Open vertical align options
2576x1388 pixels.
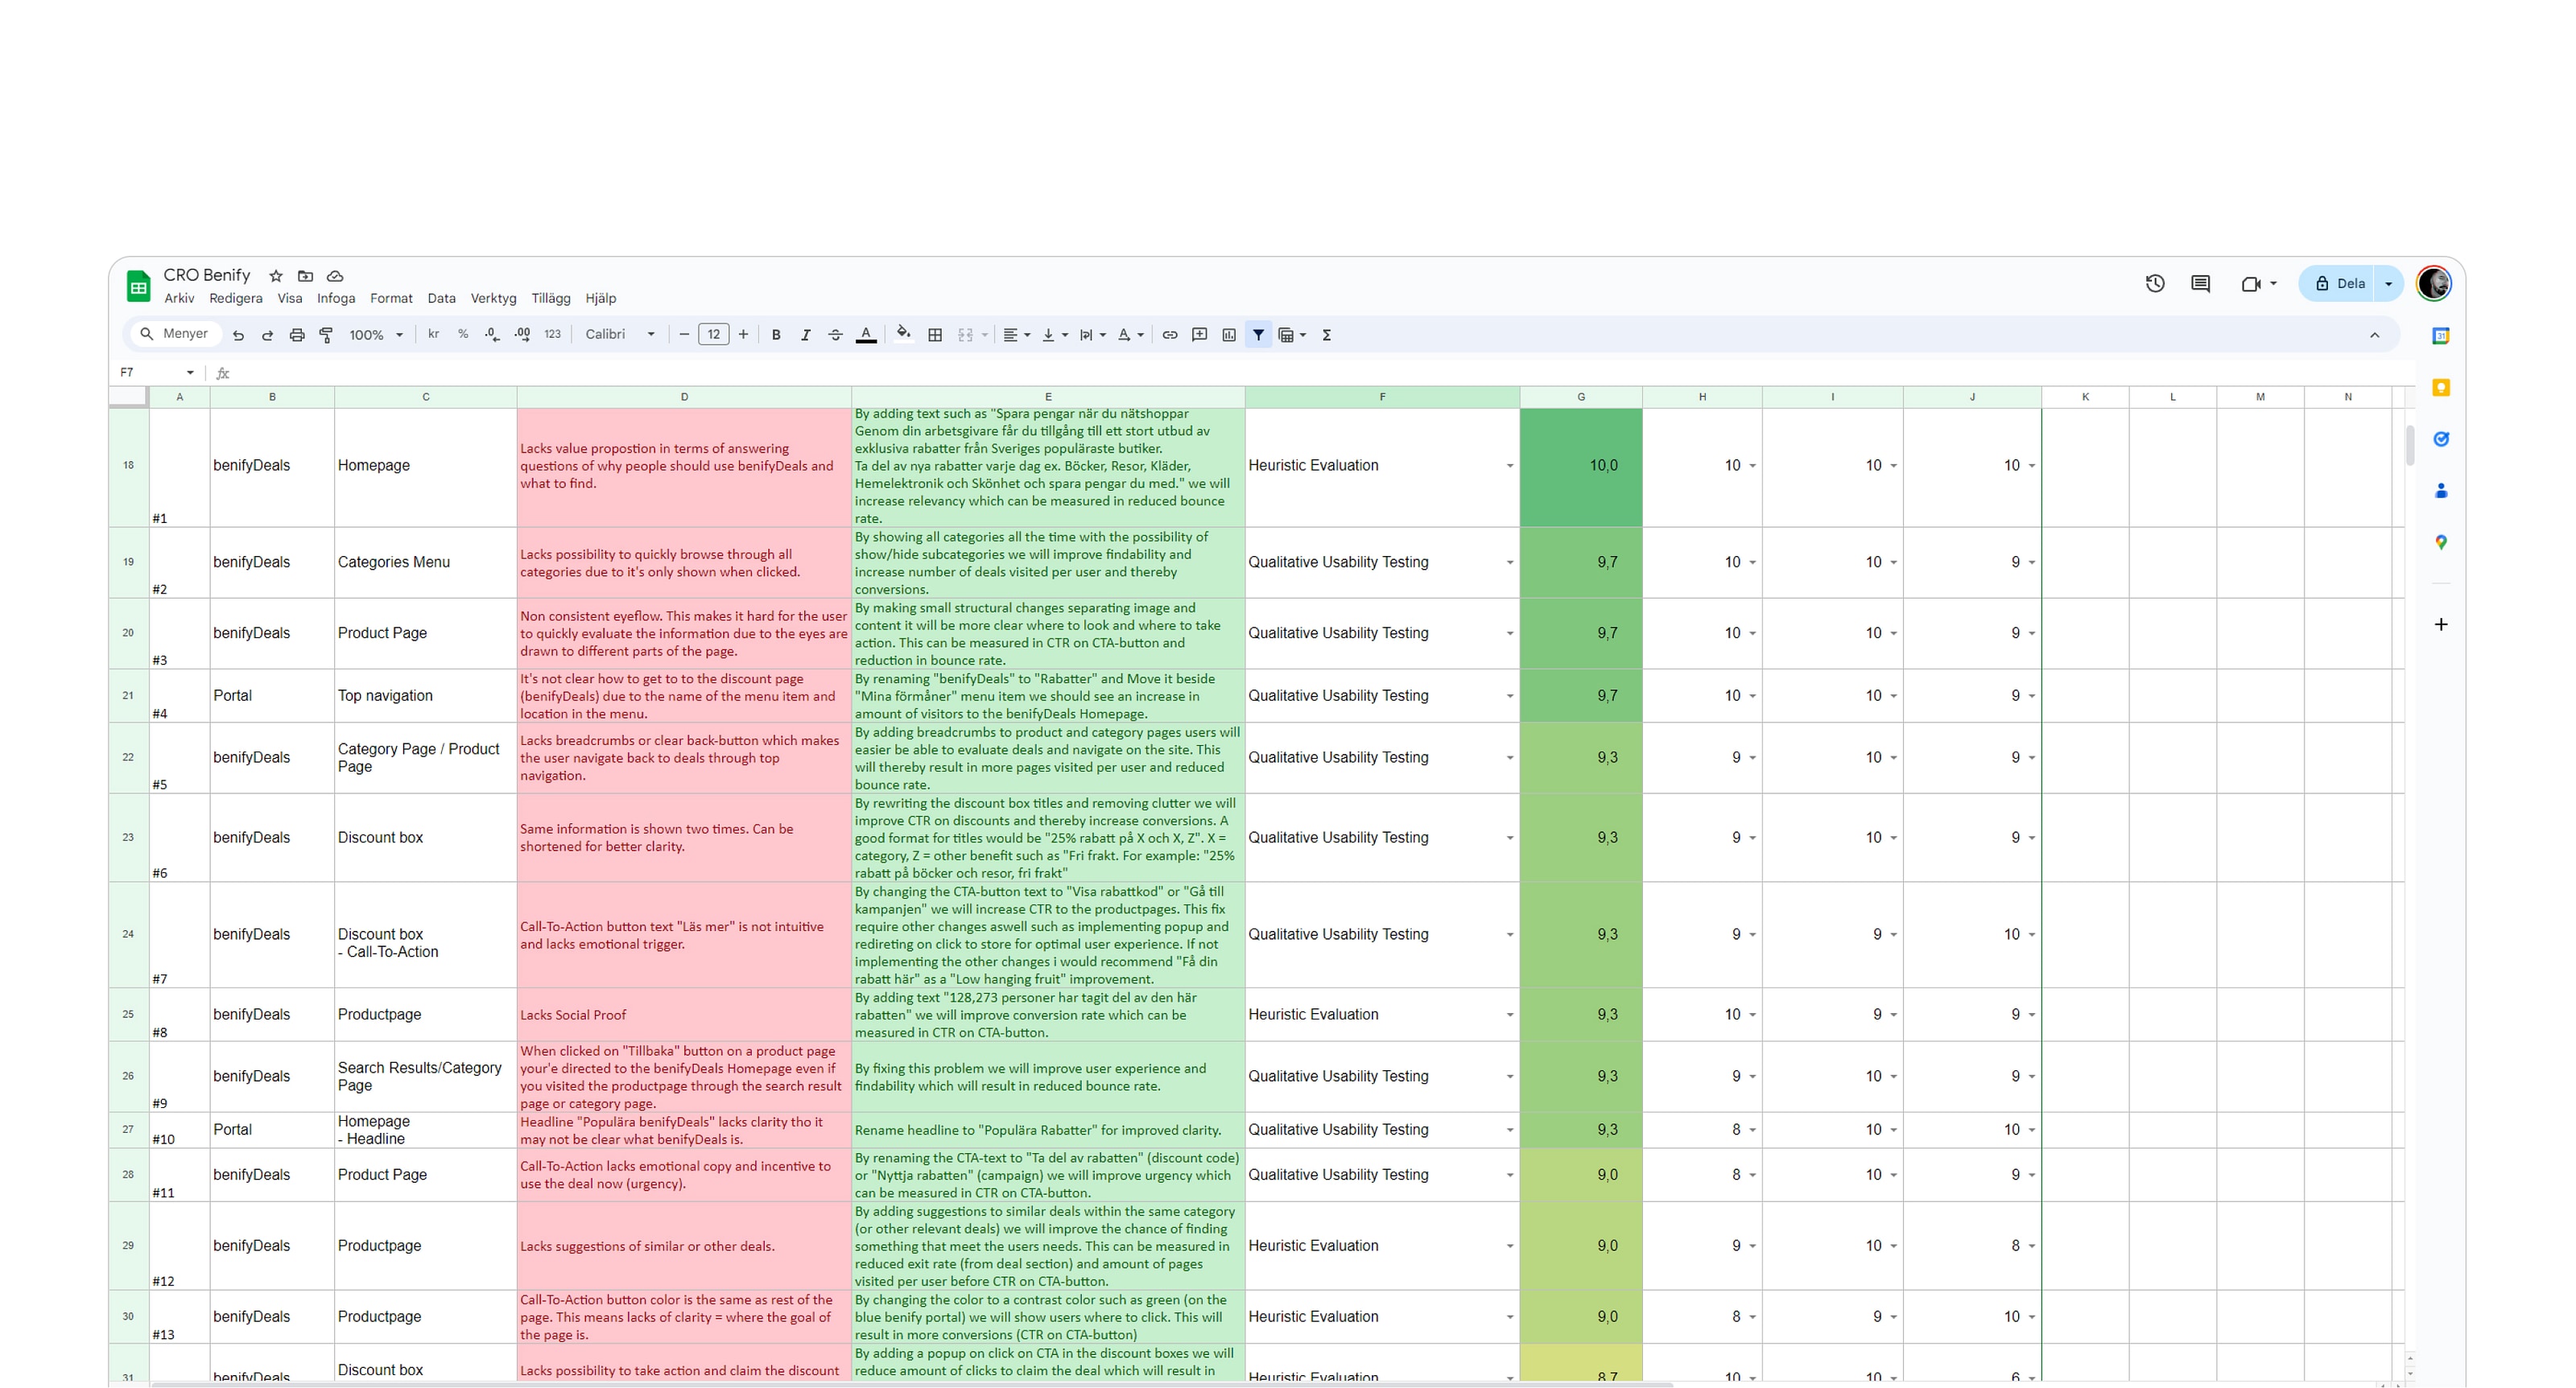[x=1055, y=335]
